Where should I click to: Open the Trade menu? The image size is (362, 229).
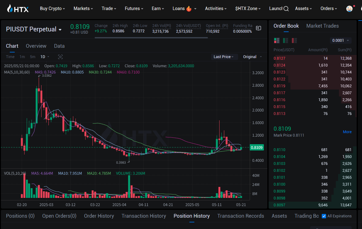click(109, 8)
